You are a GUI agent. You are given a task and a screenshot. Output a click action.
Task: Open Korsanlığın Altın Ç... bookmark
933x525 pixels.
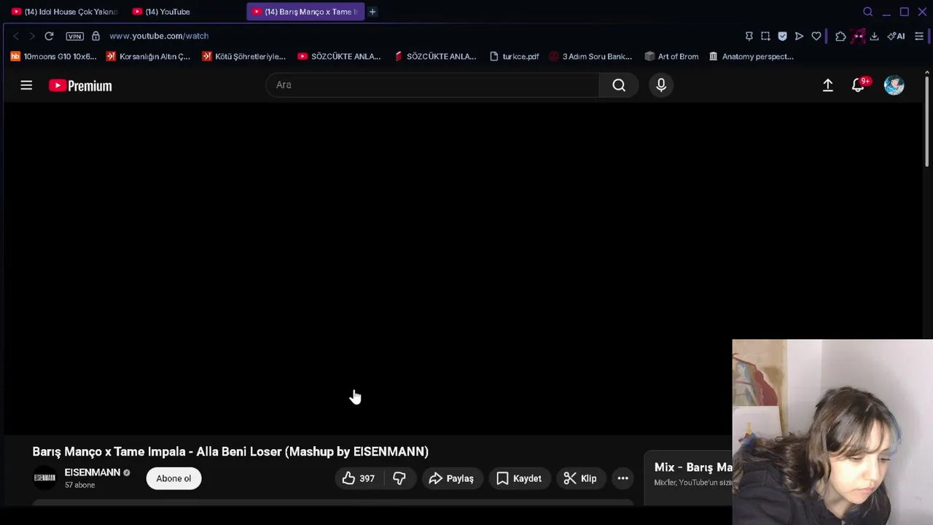click(148, 56)
